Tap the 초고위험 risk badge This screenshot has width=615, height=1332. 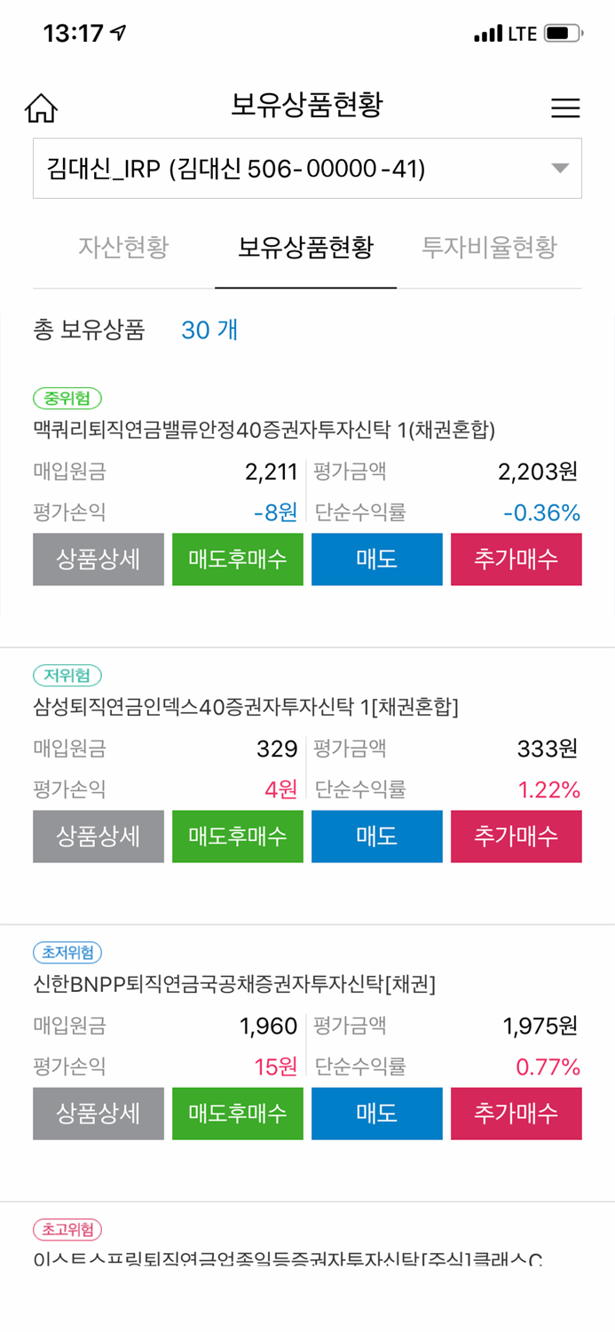64,1230
